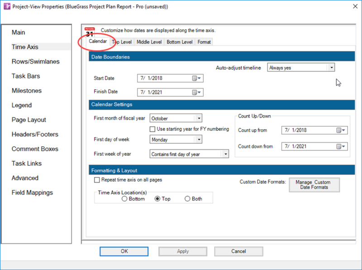Viewport: 362px width, 270px height.
Task: Click the Finish Date field
Action: tap(170, 93)
